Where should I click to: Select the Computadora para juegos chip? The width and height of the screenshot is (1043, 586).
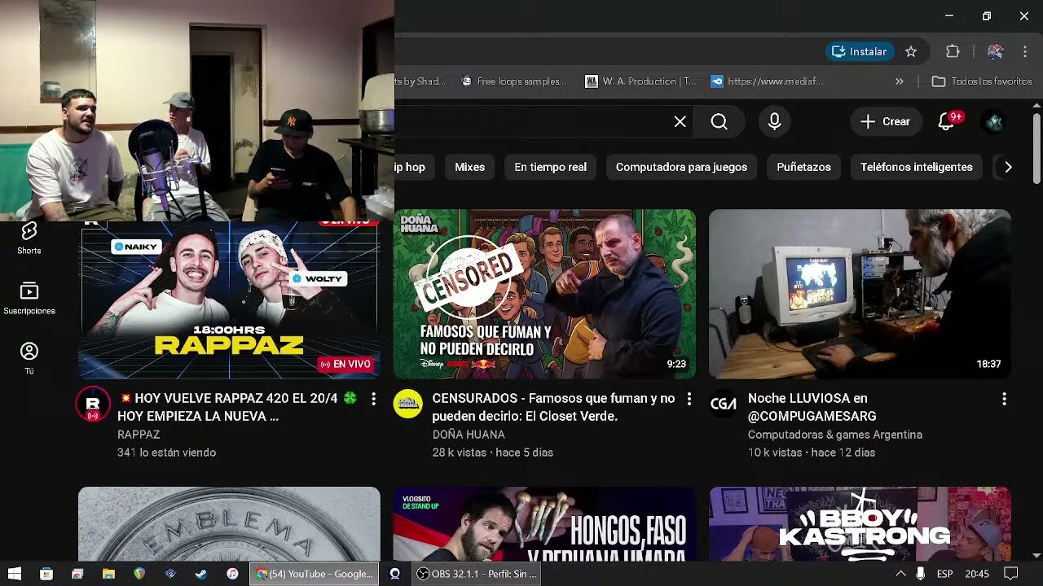pyautogui.click(x=681, y=167)
